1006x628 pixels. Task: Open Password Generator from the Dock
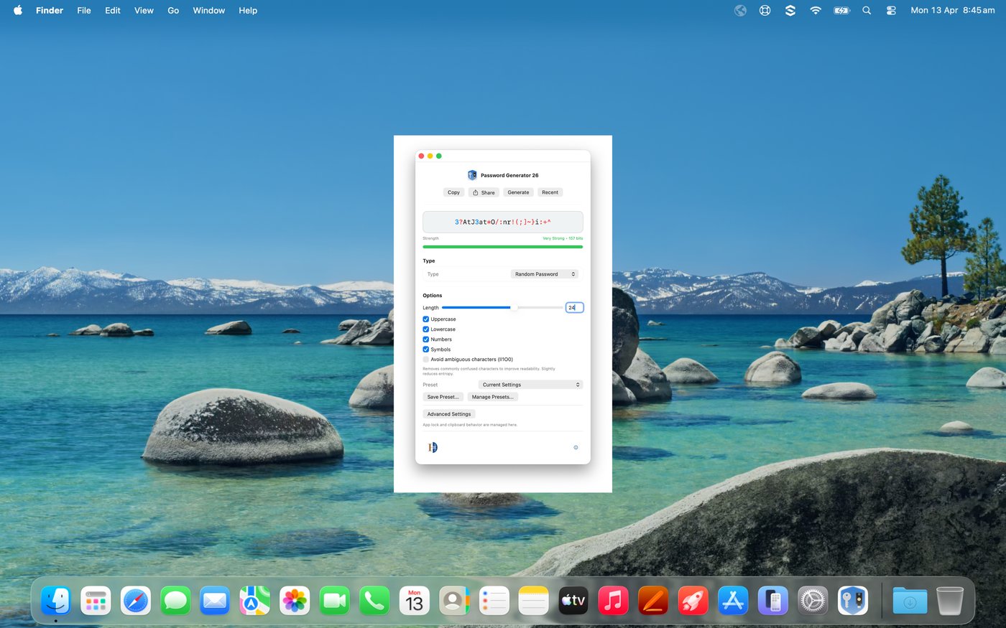pyautogui.click(x=853, y=601)
